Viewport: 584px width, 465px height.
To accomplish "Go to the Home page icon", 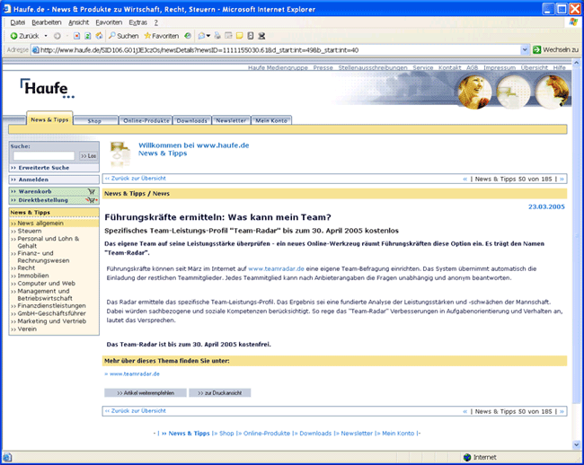I will (x=99, y=36).
